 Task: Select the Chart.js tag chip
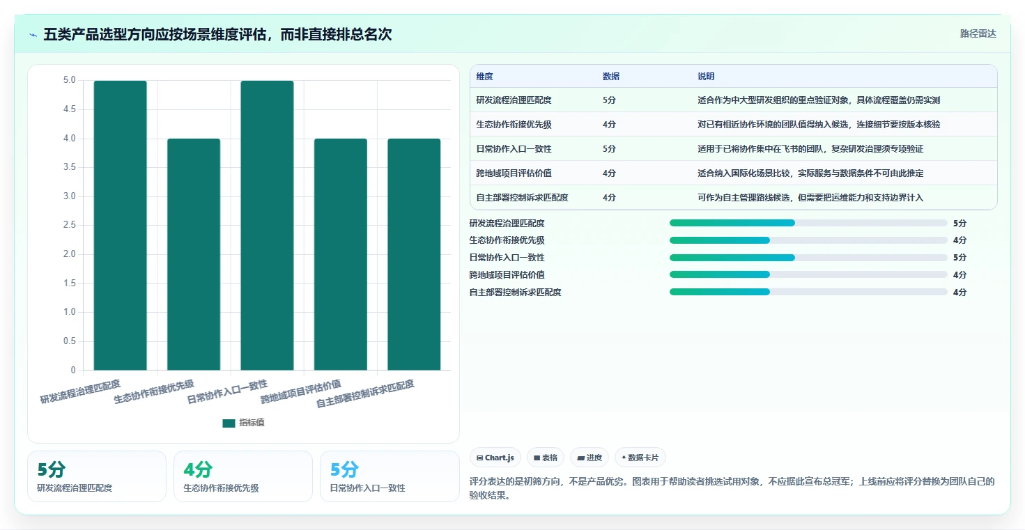coord(495,458)
